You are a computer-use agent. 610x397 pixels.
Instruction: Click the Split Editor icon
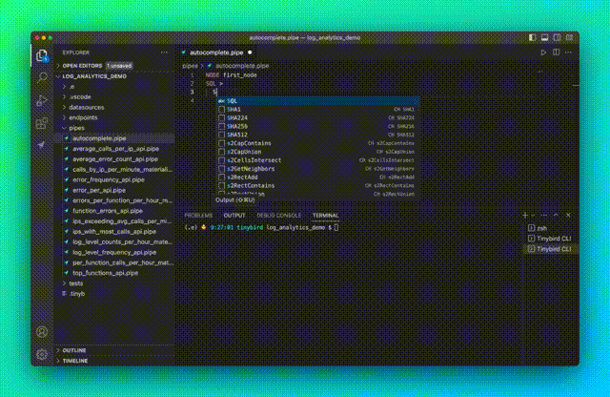click(x=557, y=52)
